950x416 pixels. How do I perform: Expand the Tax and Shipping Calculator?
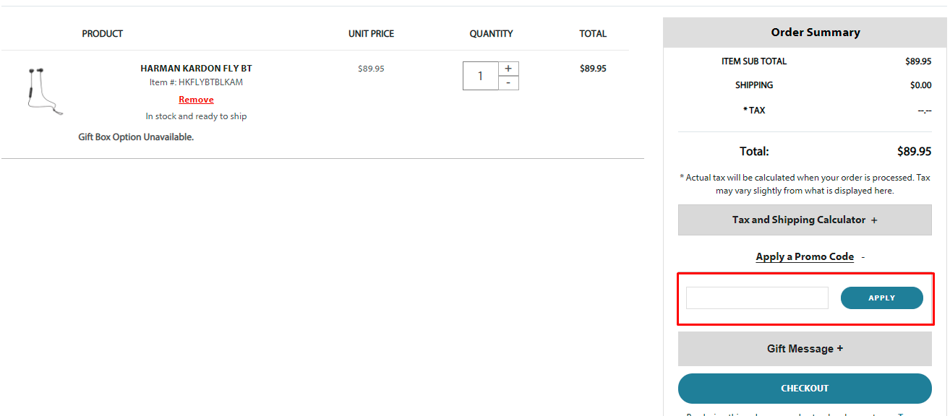805,220
